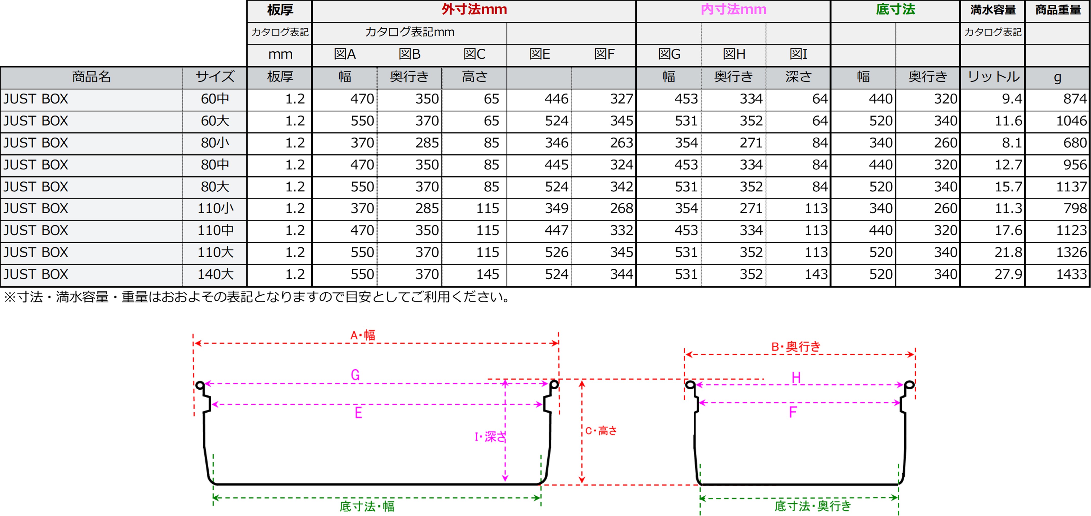Click the リットル unit header cell

[993, 77]
